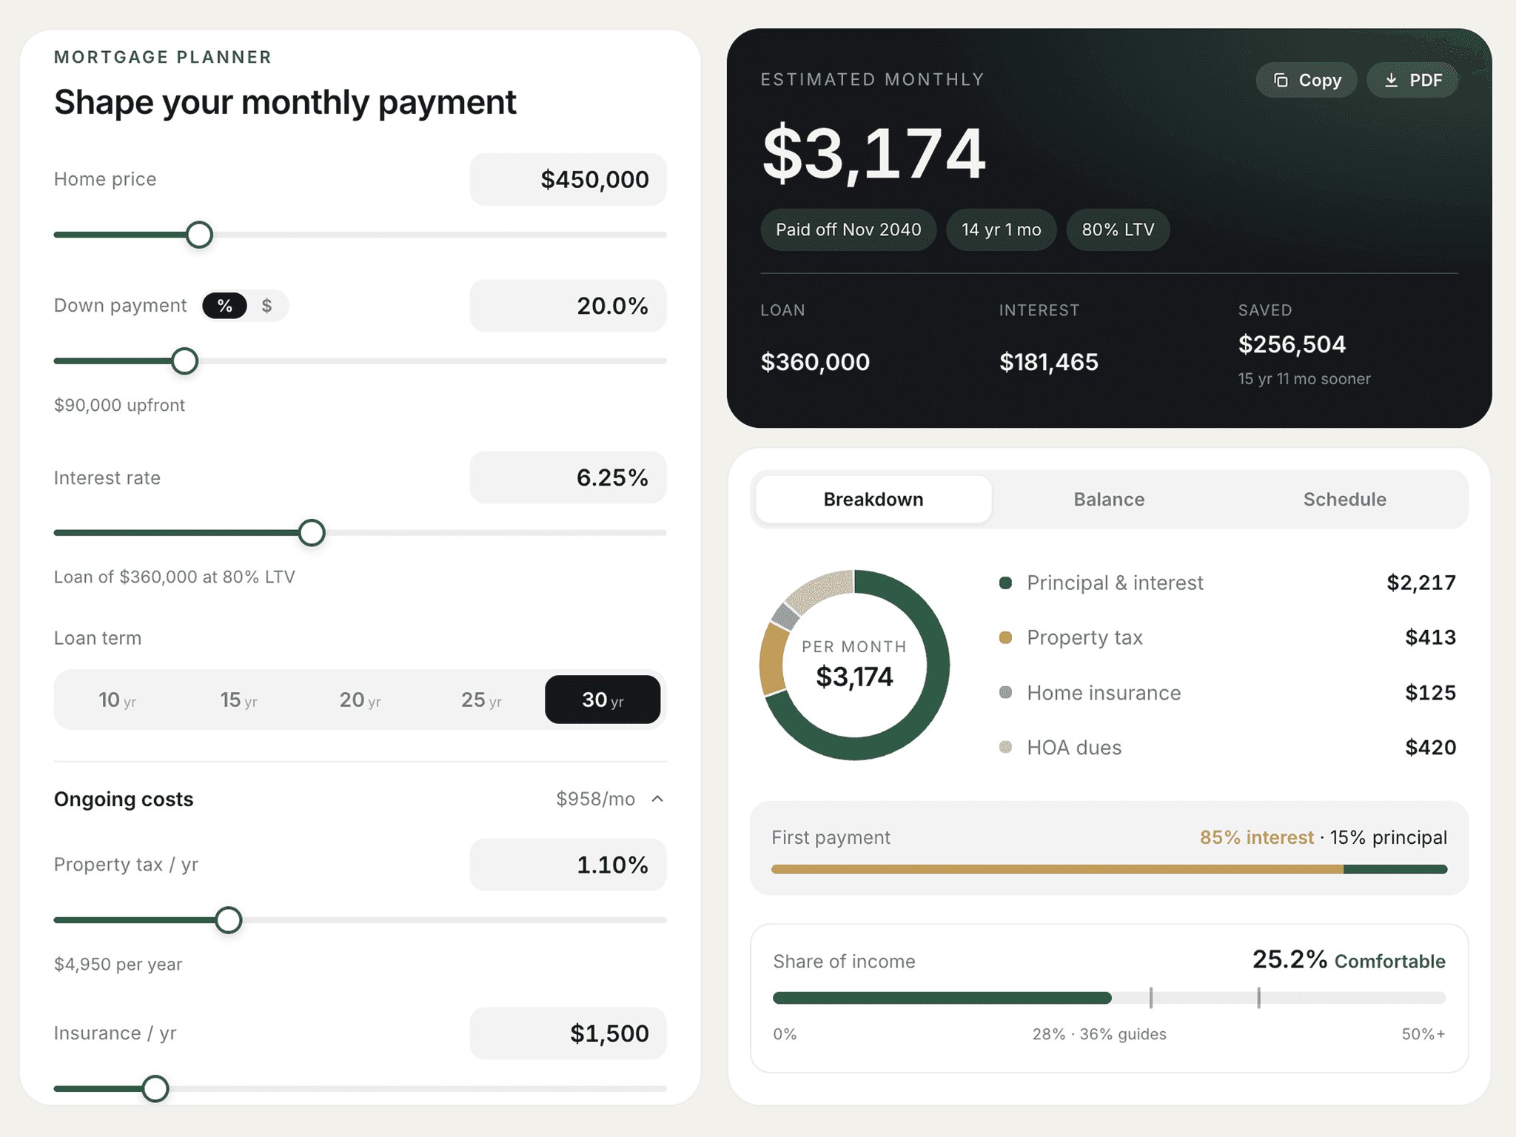The height and width of the screenshot is (1137, 1516).
Task: Click the Down payment slider handle
Action: (184, 361)
